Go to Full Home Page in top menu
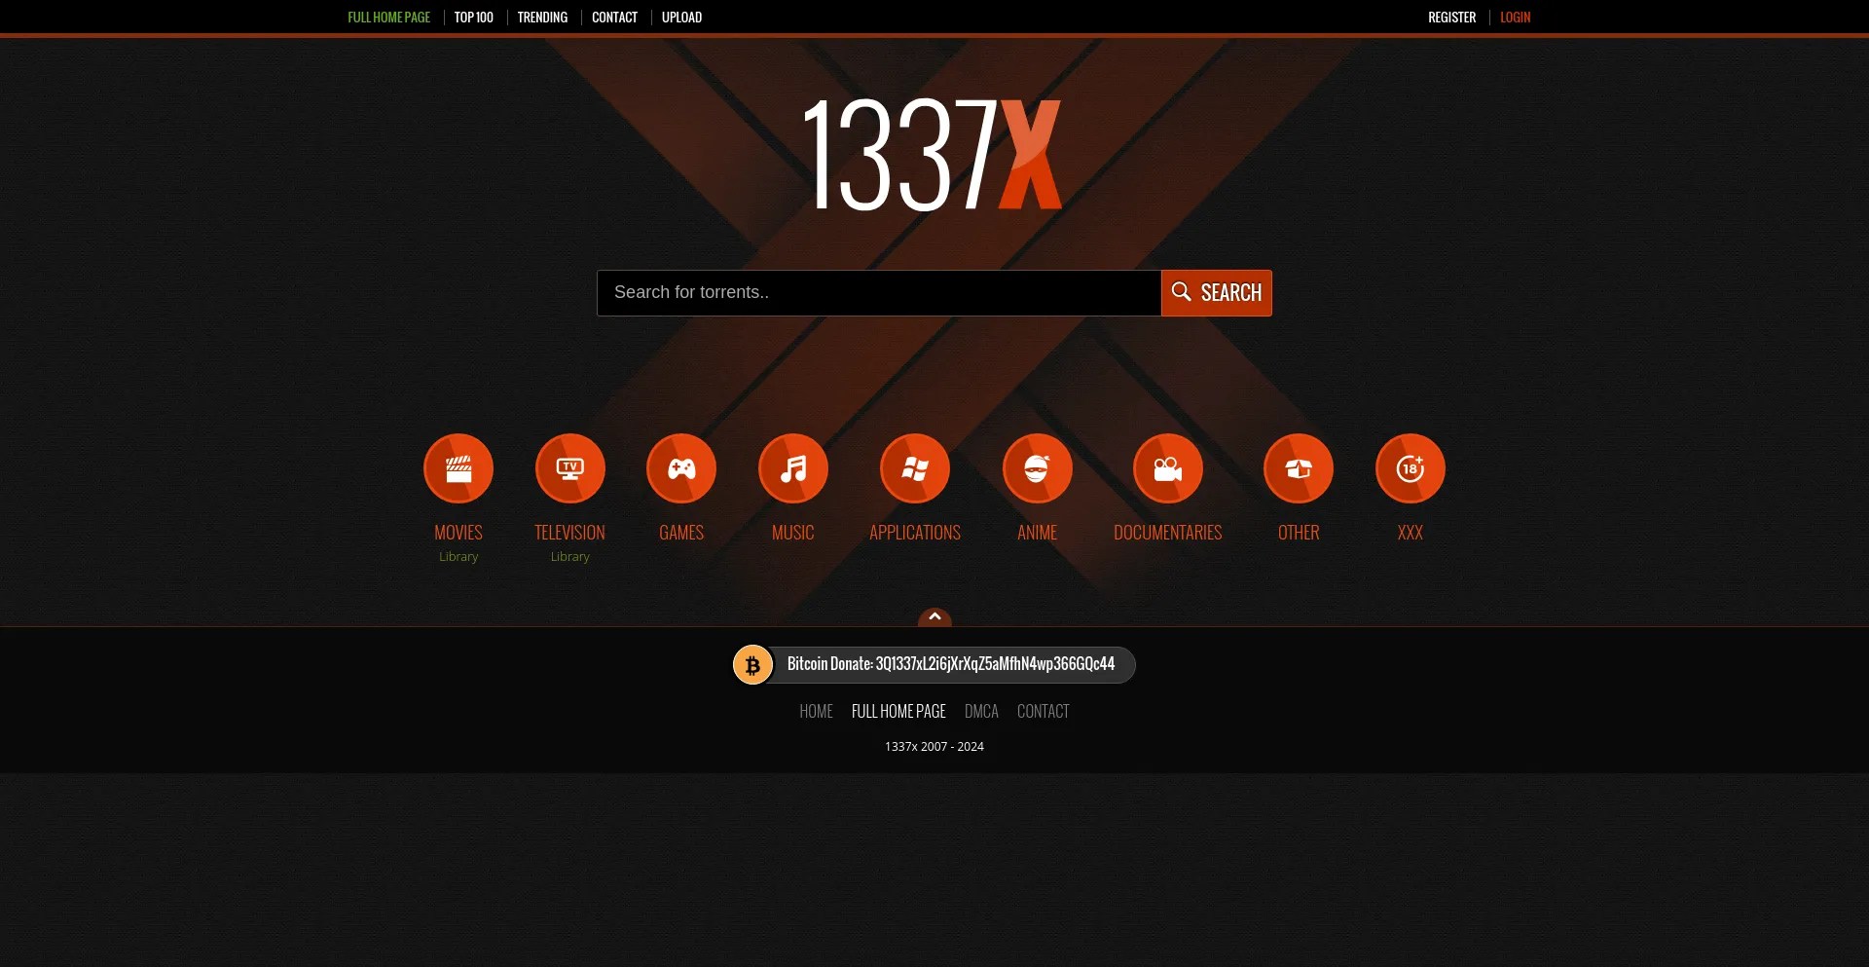The image size is (1869, 967). pyautogui.click(x=389, y=18)
